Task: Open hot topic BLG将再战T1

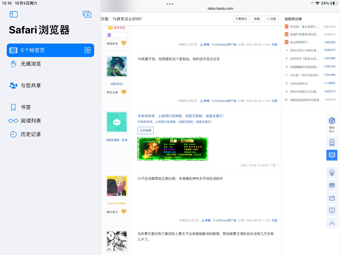Action: [299, 42]
